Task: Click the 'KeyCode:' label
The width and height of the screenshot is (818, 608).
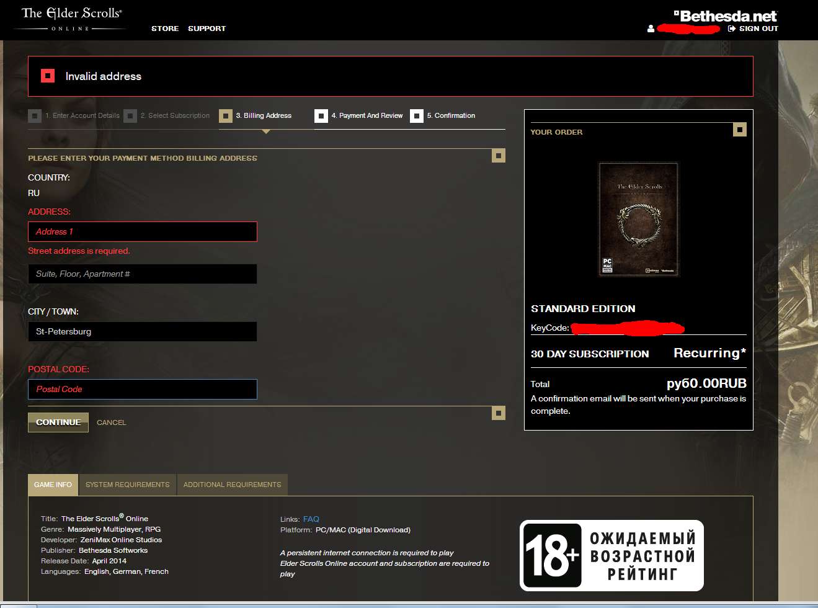Action: pos(550,328)
